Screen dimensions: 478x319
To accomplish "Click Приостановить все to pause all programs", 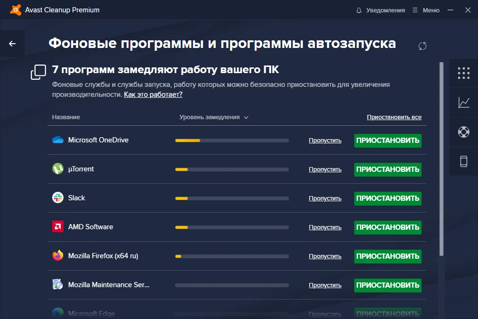I will tap(394, 117).
